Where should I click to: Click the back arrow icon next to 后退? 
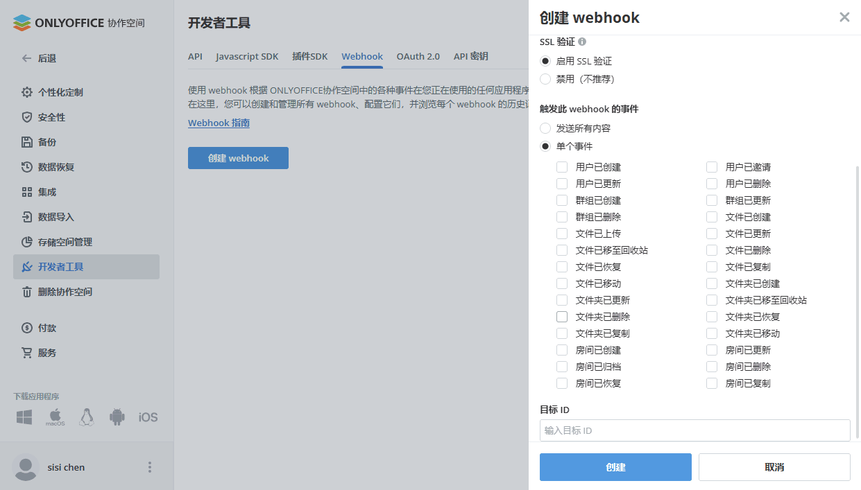coord(26,58)
